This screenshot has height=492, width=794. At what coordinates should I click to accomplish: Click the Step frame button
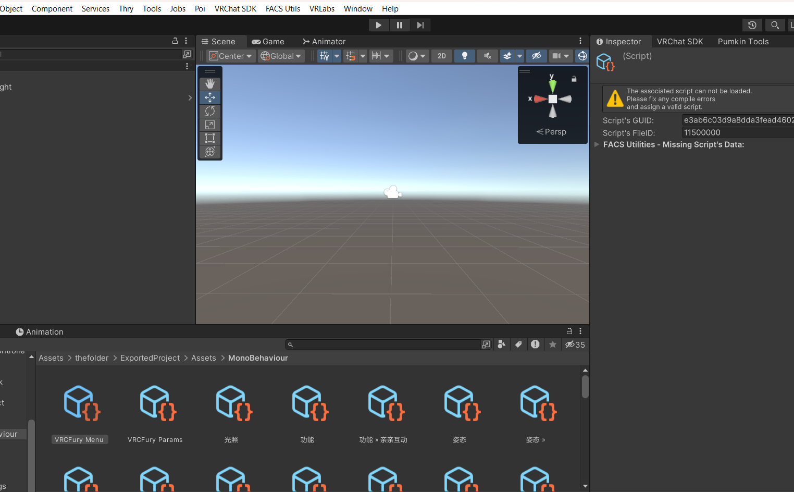click(420, 25)
